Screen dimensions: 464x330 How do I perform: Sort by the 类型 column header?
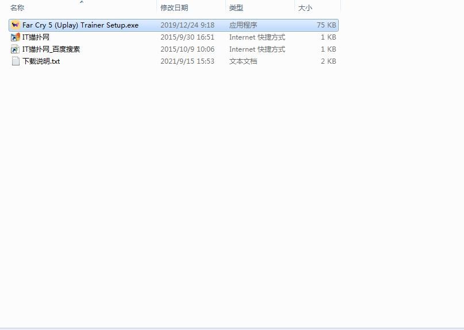tap(236, 8)
